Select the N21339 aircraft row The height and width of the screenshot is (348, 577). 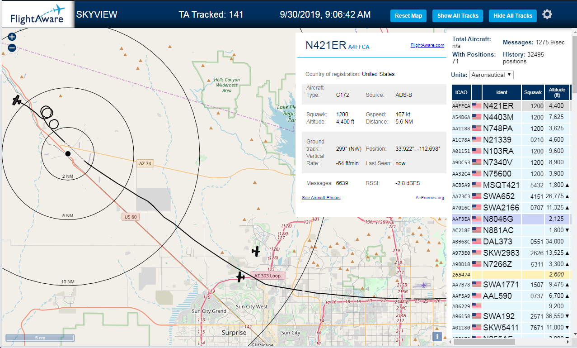coord(511,140)
